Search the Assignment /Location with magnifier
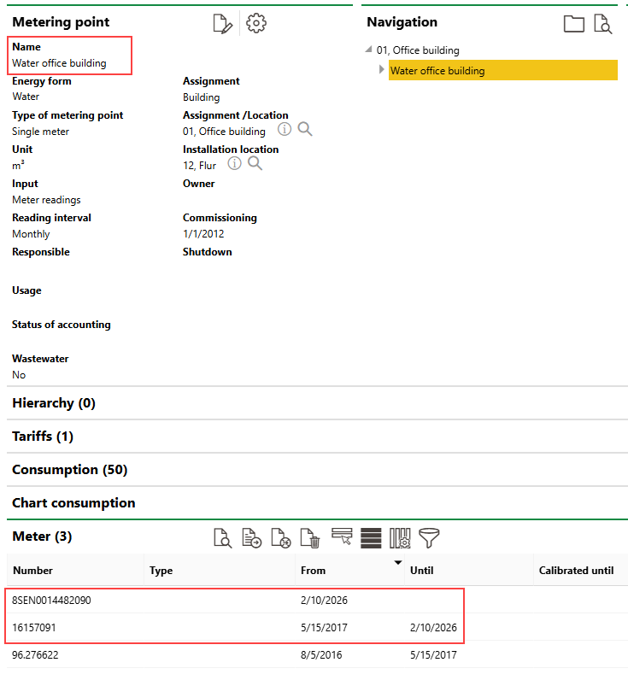The width and height of the screenshot is (628, 680). pyautogui.click(x=305, y=130)
